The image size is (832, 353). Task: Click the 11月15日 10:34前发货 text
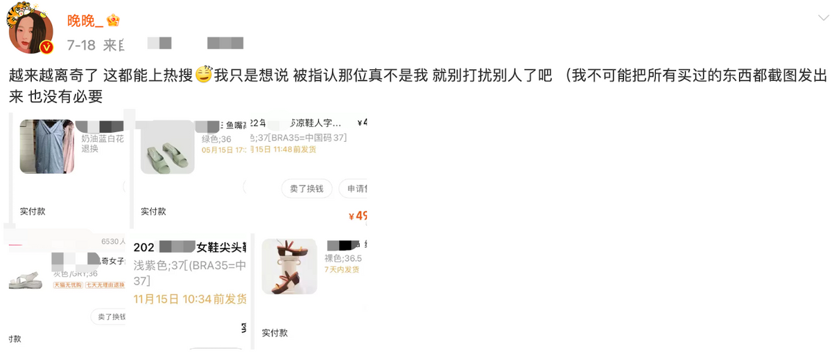190,299
